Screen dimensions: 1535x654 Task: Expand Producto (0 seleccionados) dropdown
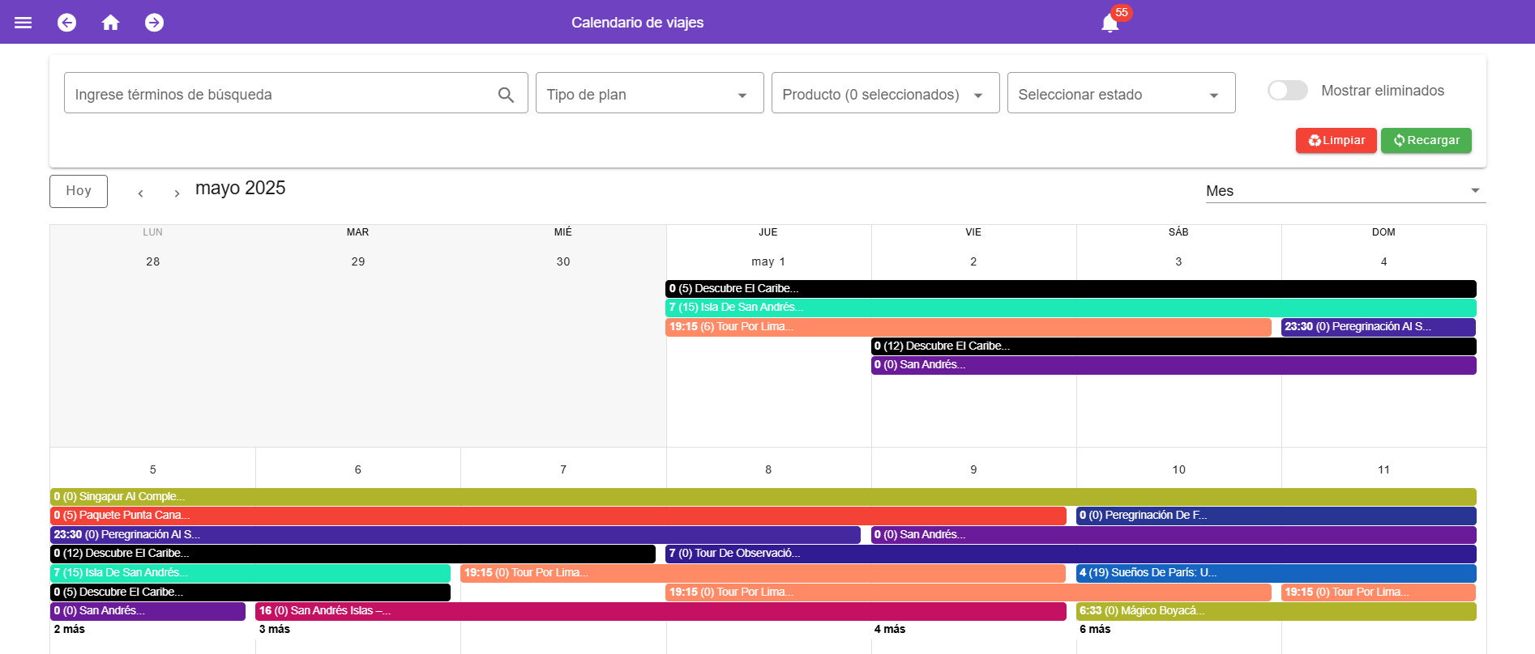885,94
